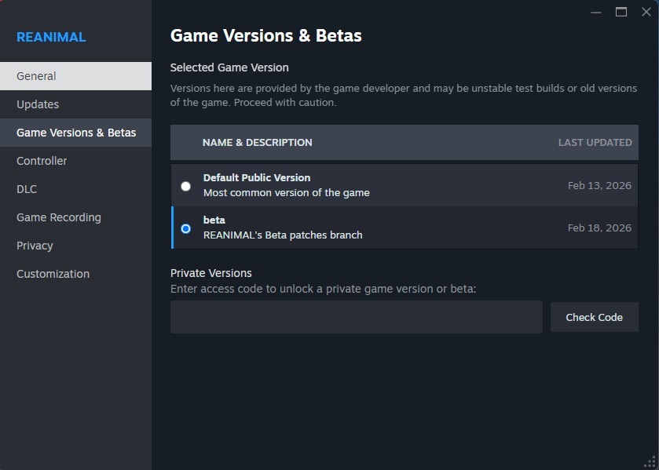The width and height of the screenshot is (659, 470).
Task: Click the window resize grip in the corner
Action: pos(651,462)
